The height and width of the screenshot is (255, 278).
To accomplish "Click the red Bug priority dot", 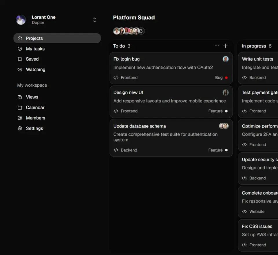I will click(226, 78).
